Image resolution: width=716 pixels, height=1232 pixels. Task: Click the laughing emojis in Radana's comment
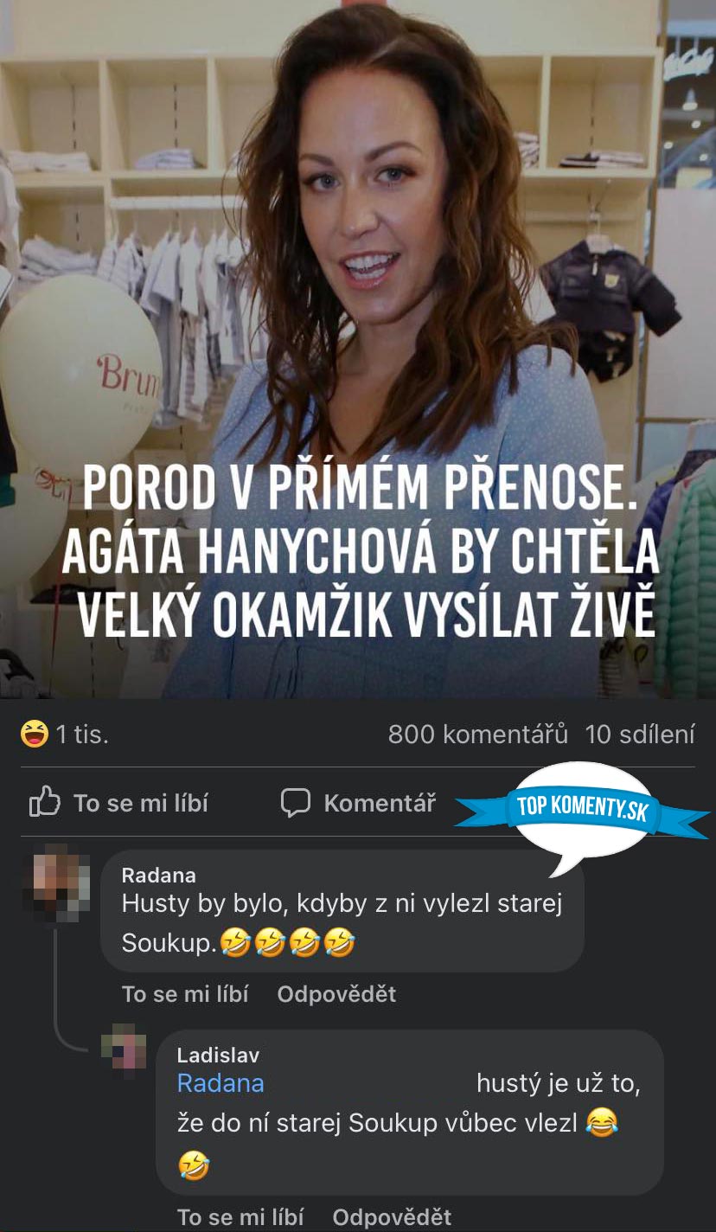[287, 944]
